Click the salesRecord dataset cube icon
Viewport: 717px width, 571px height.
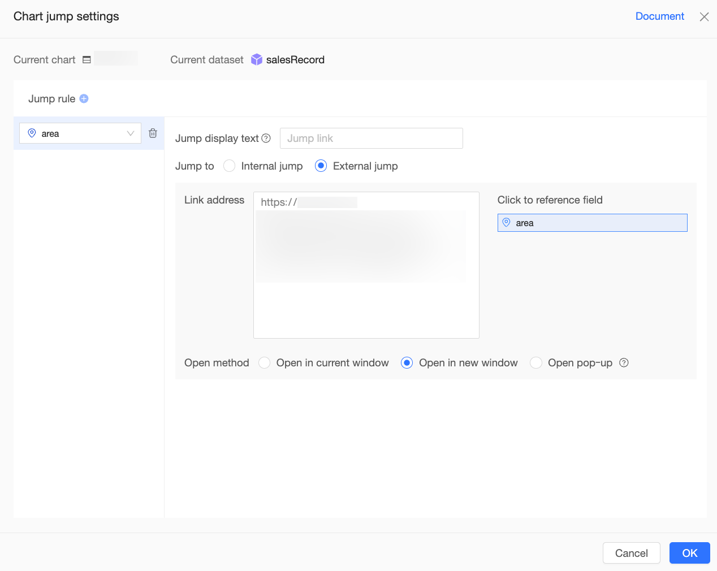click(x=257, y=59)
